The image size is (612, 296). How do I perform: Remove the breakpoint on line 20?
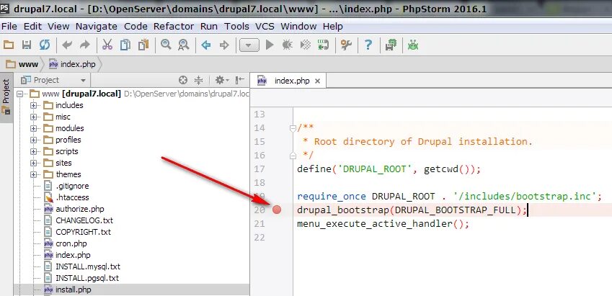[277, 210]
